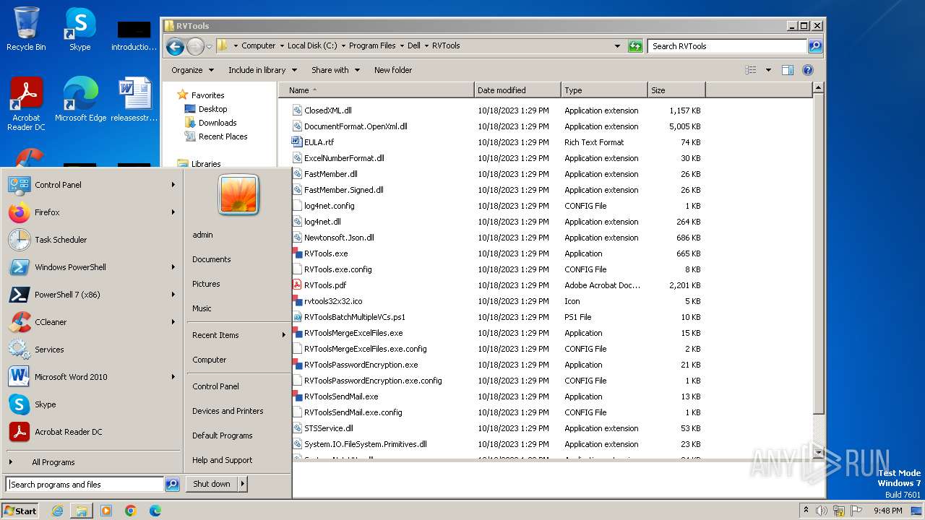Select RVToolsBatchMultipleVCs.ps1 script icon
Screen dimensions: 925x520
(x=297, y=317)
